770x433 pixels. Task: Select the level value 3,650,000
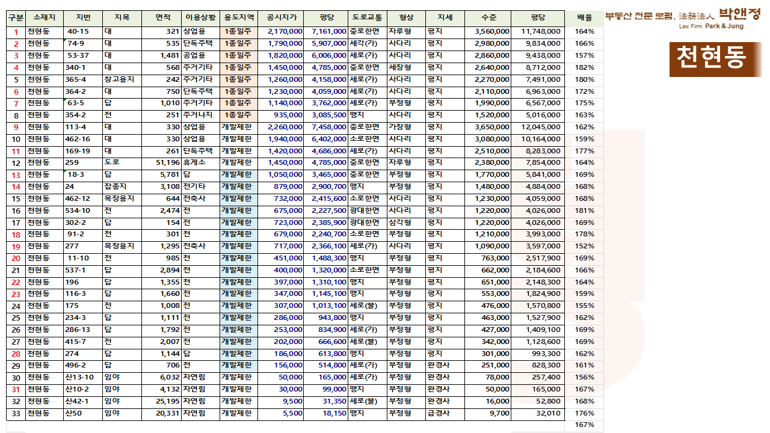[x=488, y=127]
